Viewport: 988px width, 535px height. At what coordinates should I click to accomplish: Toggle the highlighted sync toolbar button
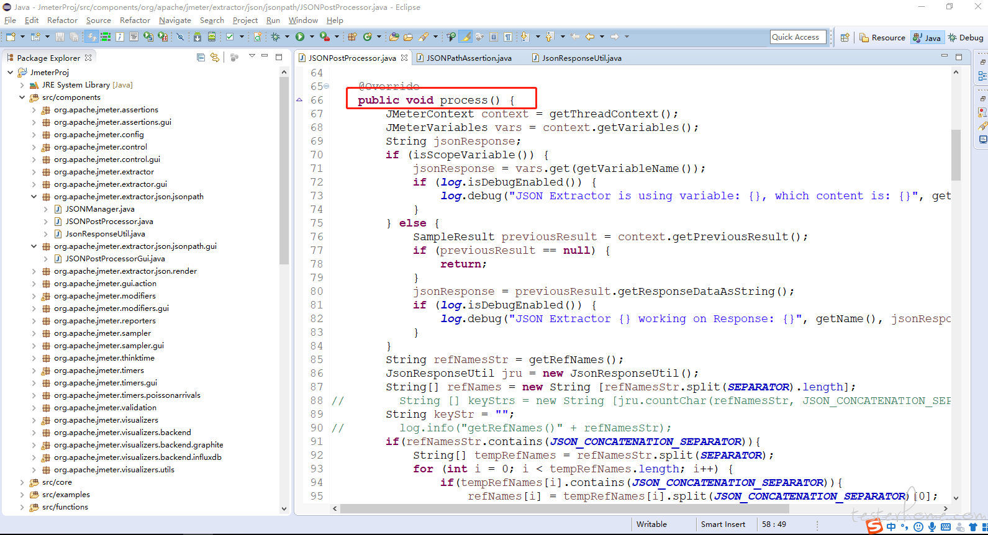pyautogui.click(x=91, y=37)
